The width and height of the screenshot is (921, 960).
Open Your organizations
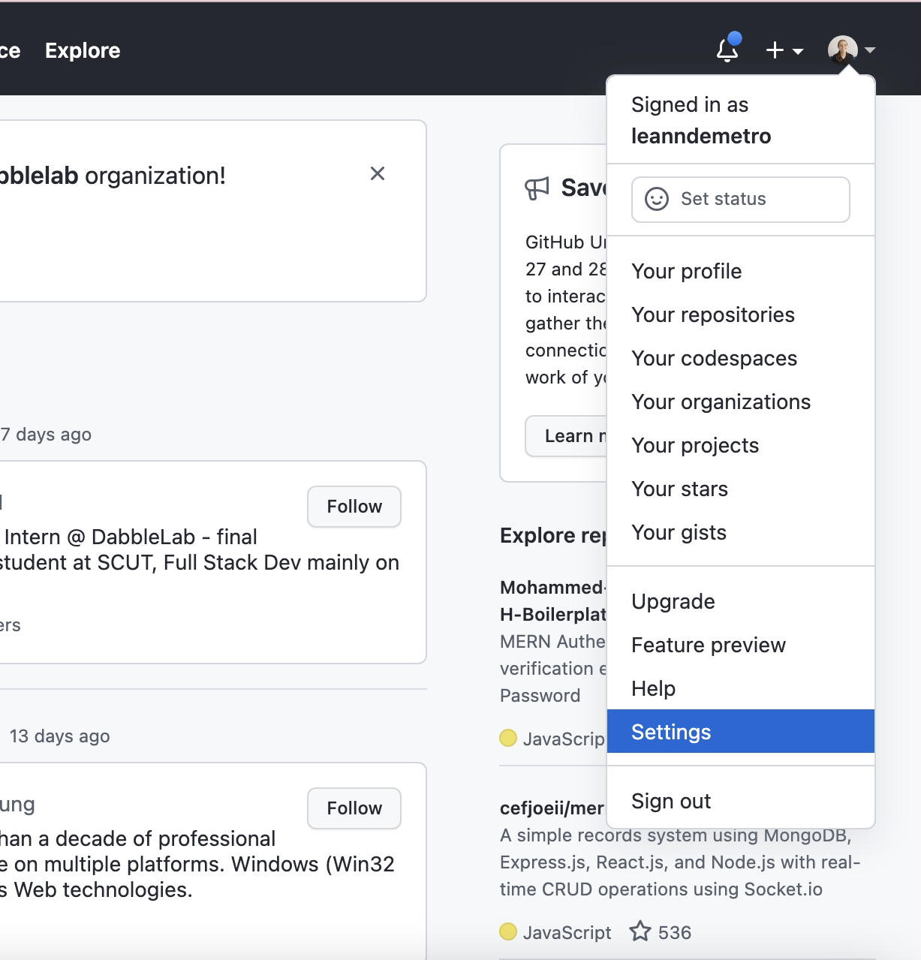pyautogui.click(x=721, y=402)
